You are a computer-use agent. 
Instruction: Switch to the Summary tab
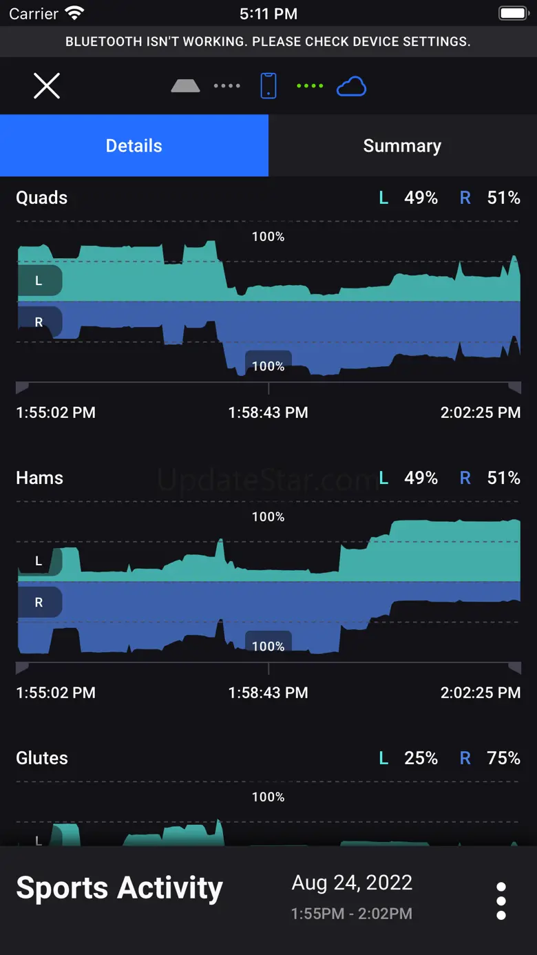[402, 146]
